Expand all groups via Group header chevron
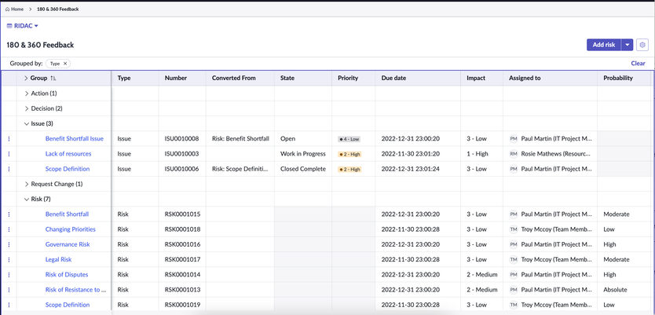This screenshot has width=655, height=315. click(26, 78)
